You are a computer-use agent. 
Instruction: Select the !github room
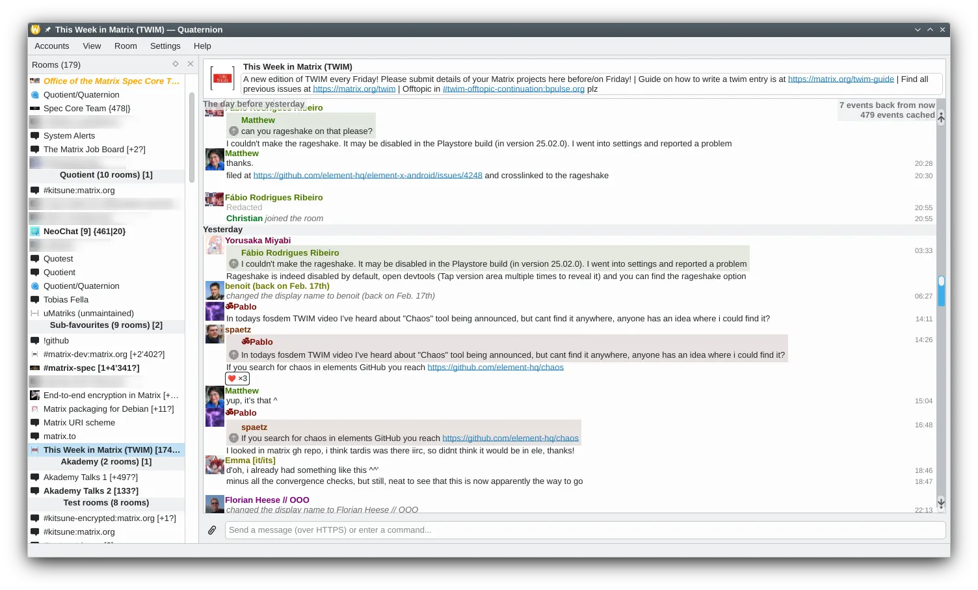click(x=107, y=341)
